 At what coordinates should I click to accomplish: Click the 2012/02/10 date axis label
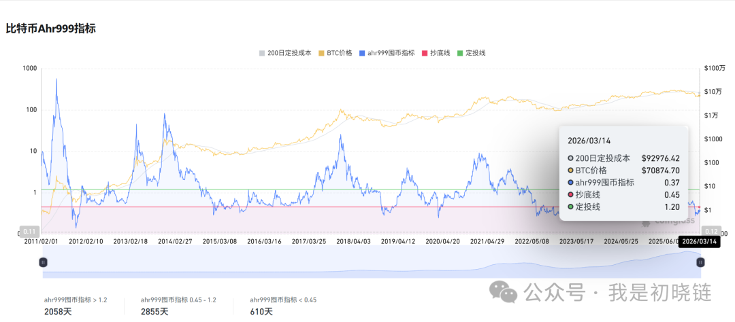coord(85,242)
